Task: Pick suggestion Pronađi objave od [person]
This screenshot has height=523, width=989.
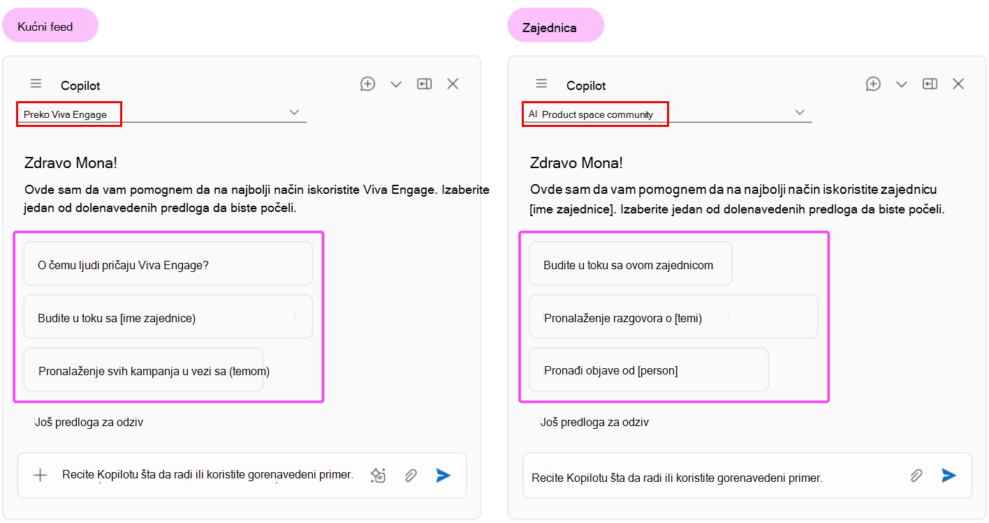Action: tap(649, 370)
